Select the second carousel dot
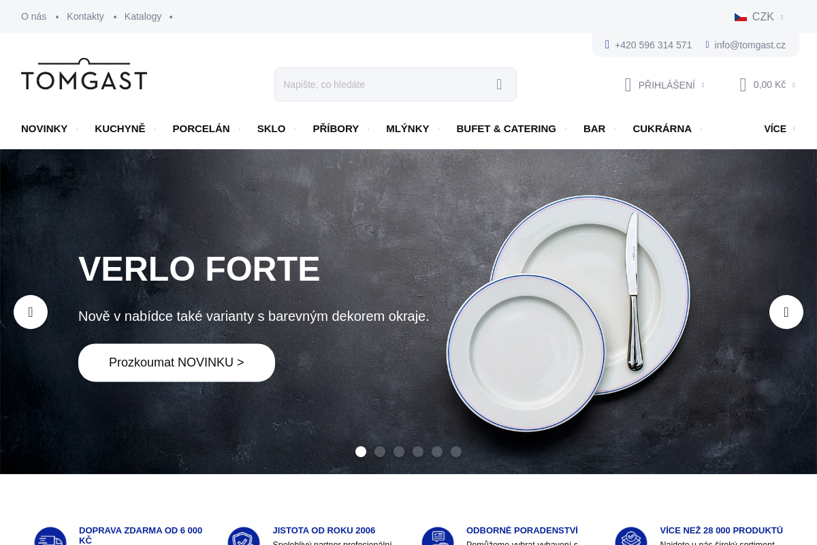 (380, 452)
